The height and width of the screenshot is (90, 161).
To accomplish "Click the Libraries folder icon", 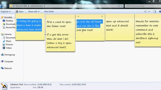I will tap(2, 34).
